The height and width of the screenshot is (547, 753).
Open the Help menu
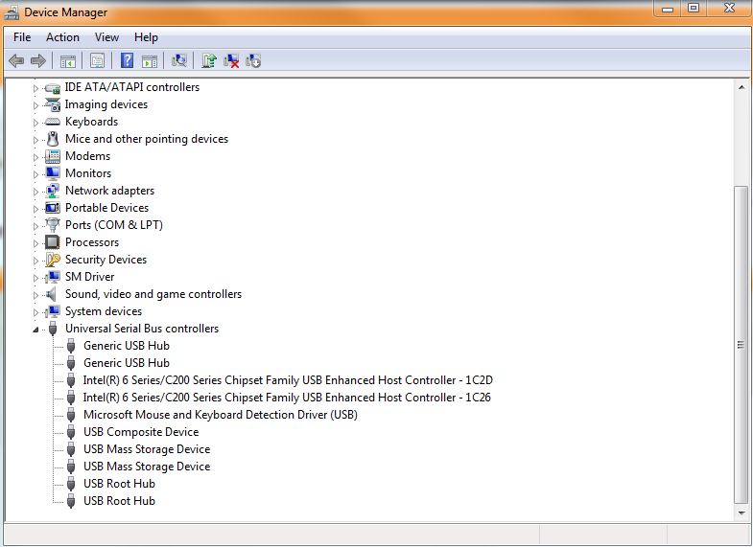[146, 37]
